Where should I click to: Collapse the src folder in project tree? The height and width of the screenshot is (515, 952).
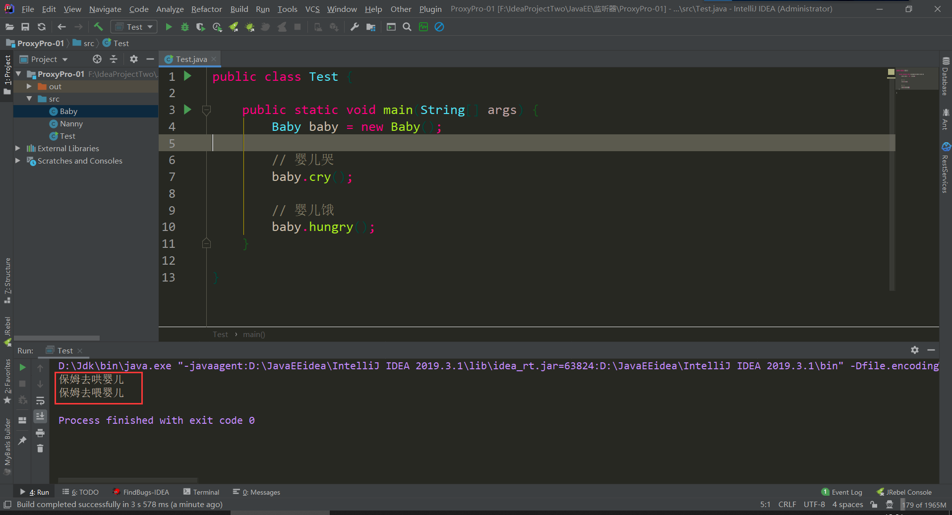pyautogui.click(x=29, y=99)
